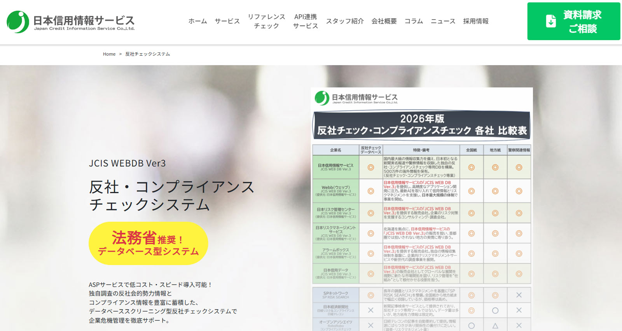Click 2026年版 comparison table title
This screenshot has height=331, width=622.
tap(422, 125)
